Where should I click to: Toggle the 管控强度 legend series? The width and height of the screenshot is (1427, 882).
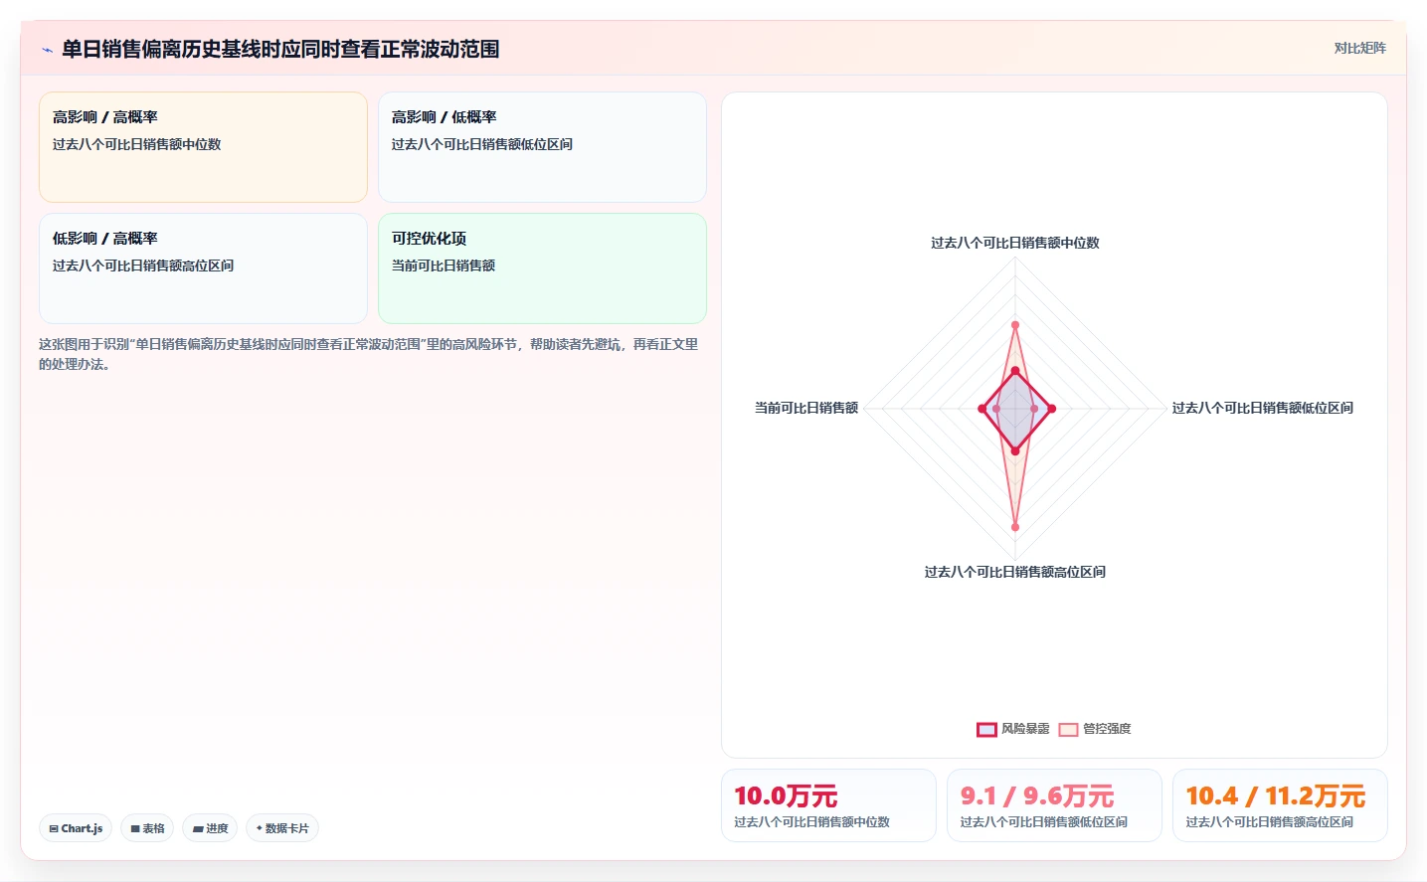[x=1095, y=729]
